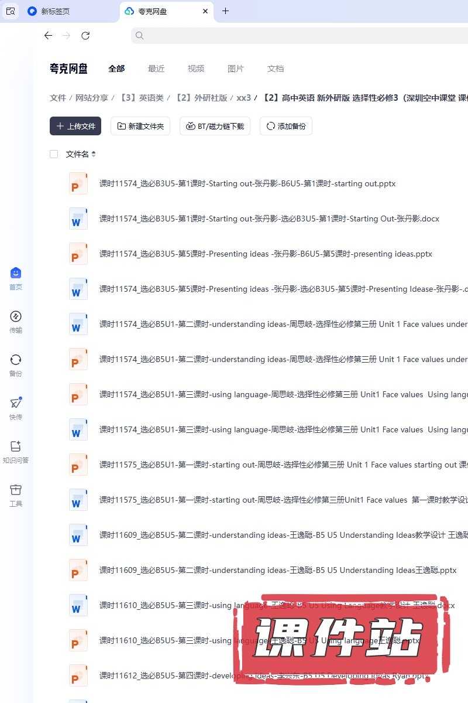Switch to the 文档 tab
Screen dimensions: 468x703
tap(276, 69)
